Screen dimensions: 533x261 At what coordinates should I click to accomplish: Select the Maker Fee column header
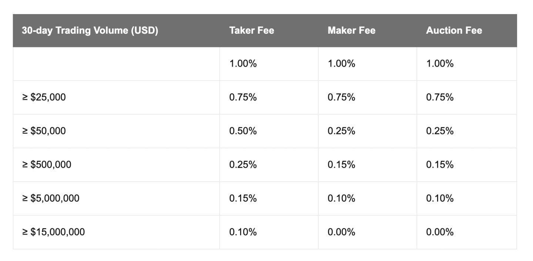[351, 30]
